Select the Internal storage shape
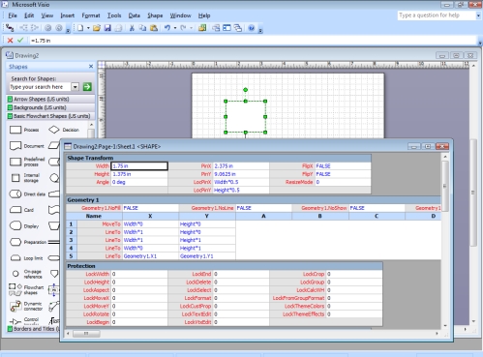The height and width of the screenshot is (357, 483). pyautogui.click(x=25, y=178)
